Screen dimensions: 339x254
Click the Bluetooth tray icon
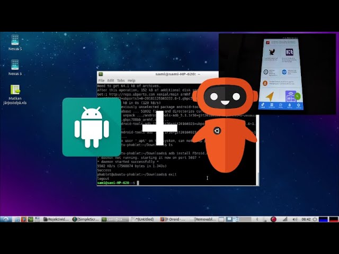point(257,220)
